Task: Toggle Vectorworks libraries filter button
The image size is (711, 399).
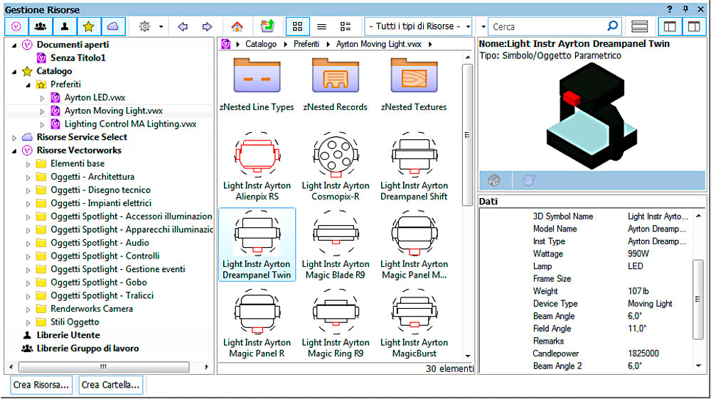Action: 16,27
